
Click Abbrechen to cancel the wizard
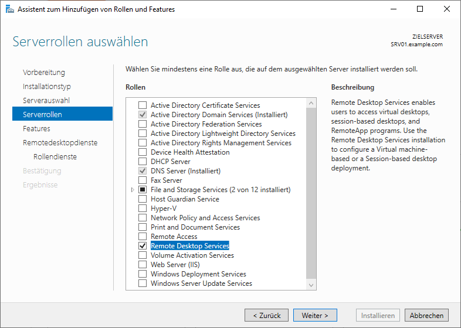pyautogui.click(x=426, y=315)
